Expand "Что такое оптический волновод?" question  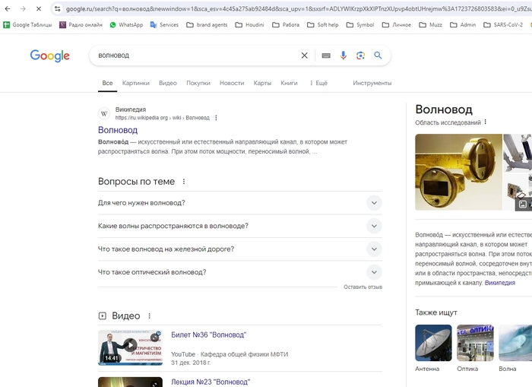[373, 272]
